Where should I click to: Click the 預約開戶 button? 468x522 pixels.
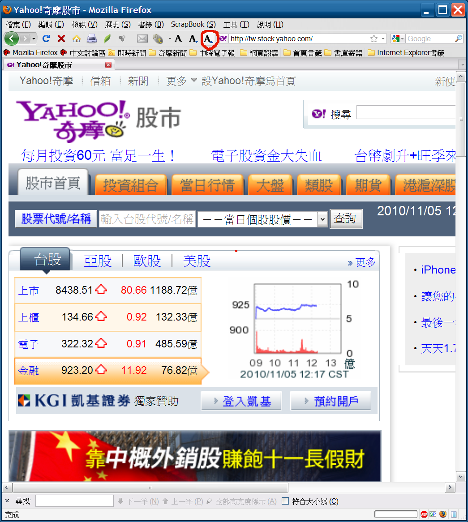331,401
